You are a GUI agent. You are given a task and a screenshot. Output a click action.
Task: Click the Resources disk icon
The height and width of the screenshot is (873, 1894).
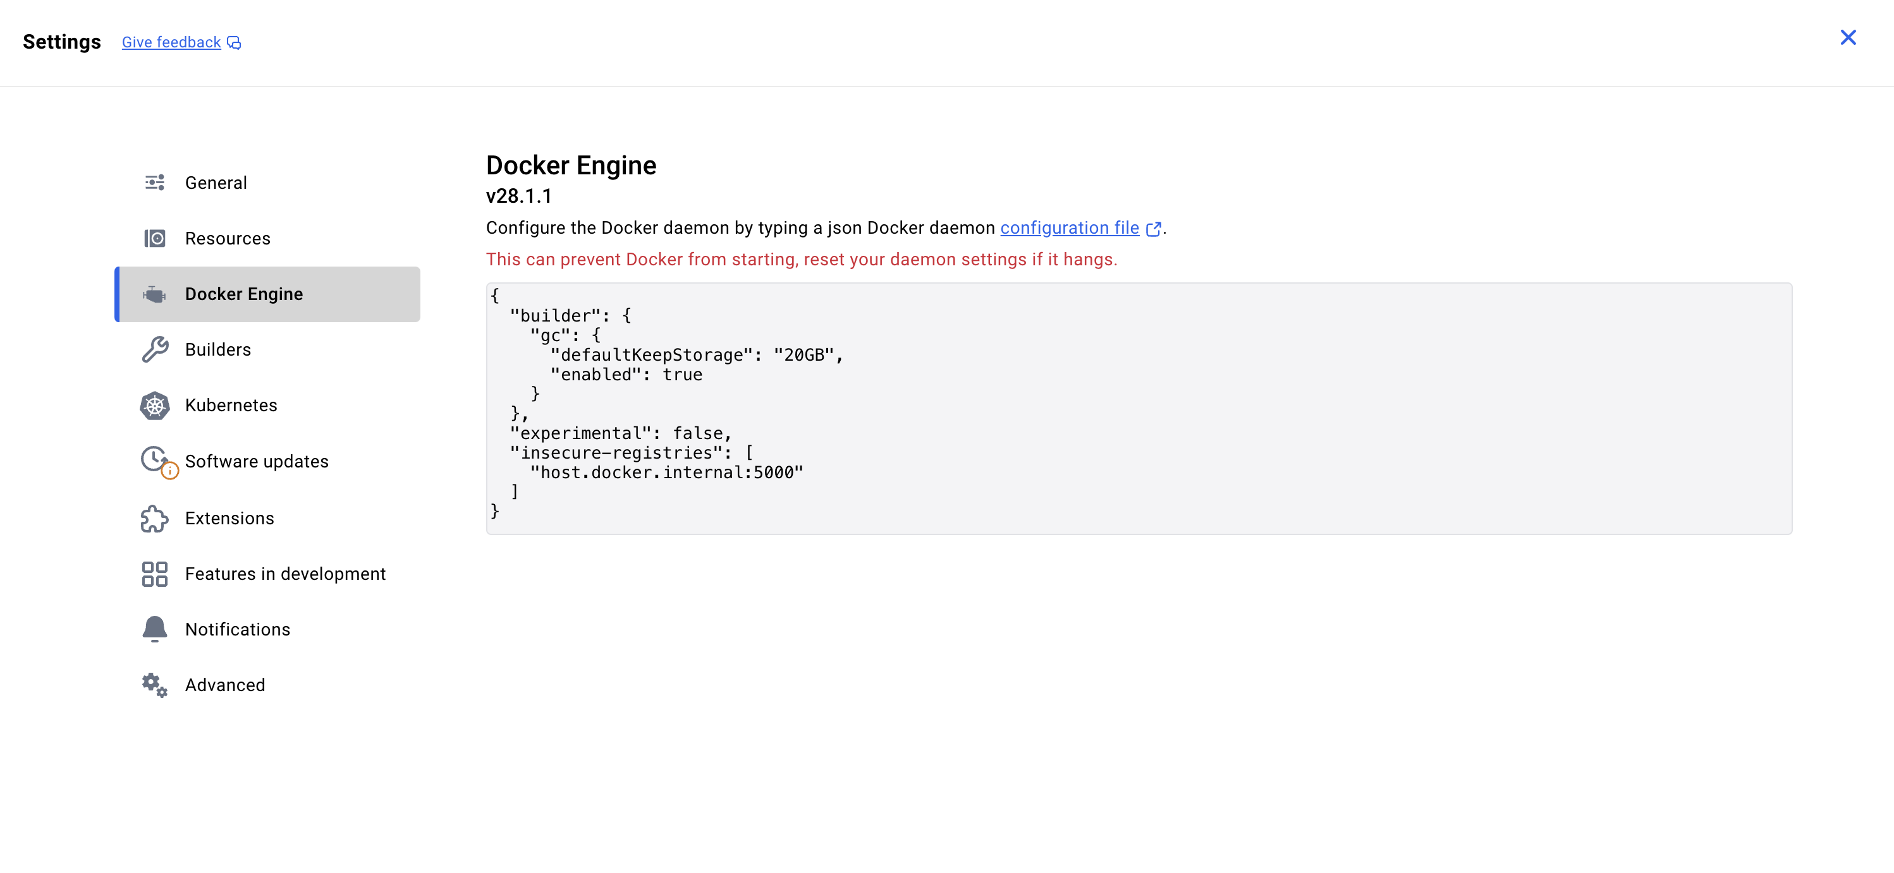pyautogui.click(x=154, y=238)
